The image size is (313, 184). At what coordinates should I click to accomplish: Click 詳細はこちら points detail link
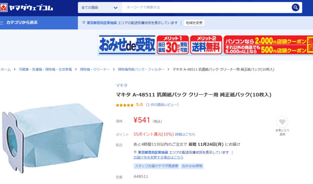pyautogui.click(x=185, y=134)
